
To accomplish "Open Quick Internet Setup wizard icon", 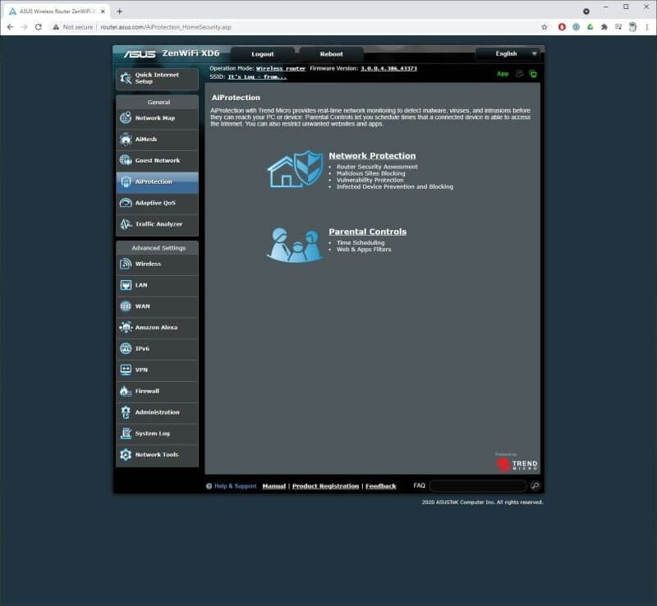I will point(126,78).
